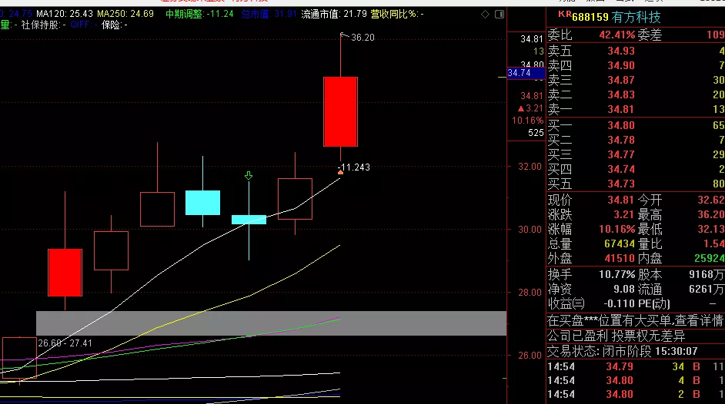Click the 32.00 price axis label
The image size is (725, 404).
click(530, 167)
